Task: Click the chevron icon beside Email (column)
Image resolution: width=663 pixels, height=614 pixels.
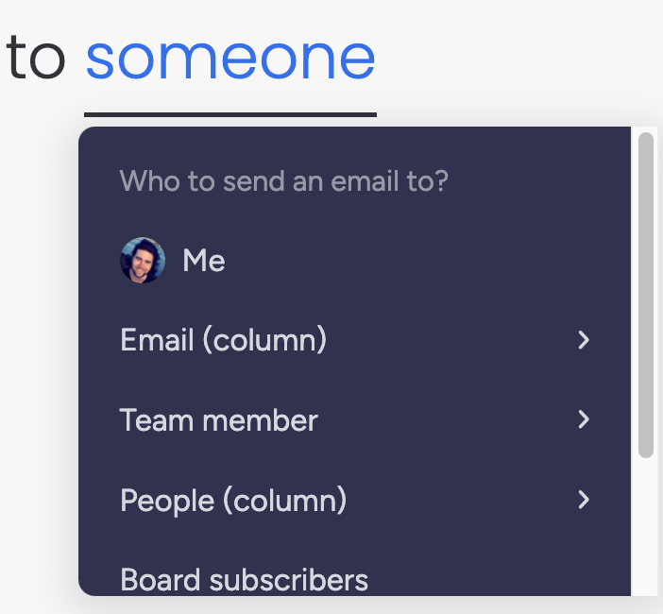Action: (584, 340)
